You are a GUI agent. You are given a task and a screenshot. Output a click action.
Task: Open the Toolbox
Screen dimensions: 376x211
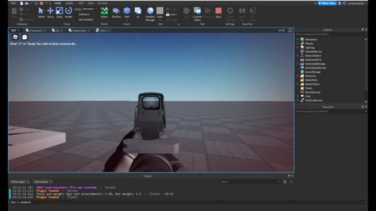116,12
